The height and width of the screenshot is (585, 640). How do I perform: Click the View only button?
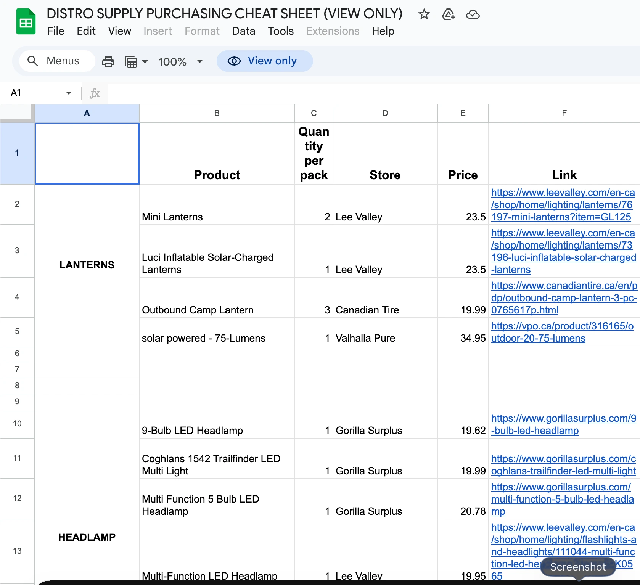(x=265, y=61)
